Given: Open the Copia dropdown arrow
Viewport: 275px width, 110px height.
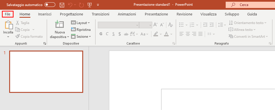Looking at the screenshot, I should click(x=33, y=30).
